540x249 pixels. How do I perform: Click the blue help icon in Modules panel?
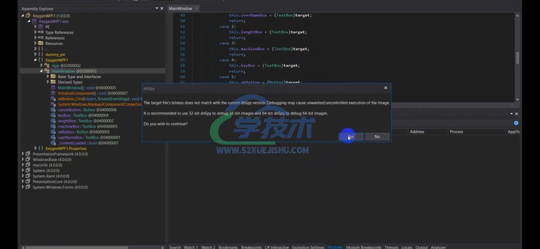tap(516, 123)
